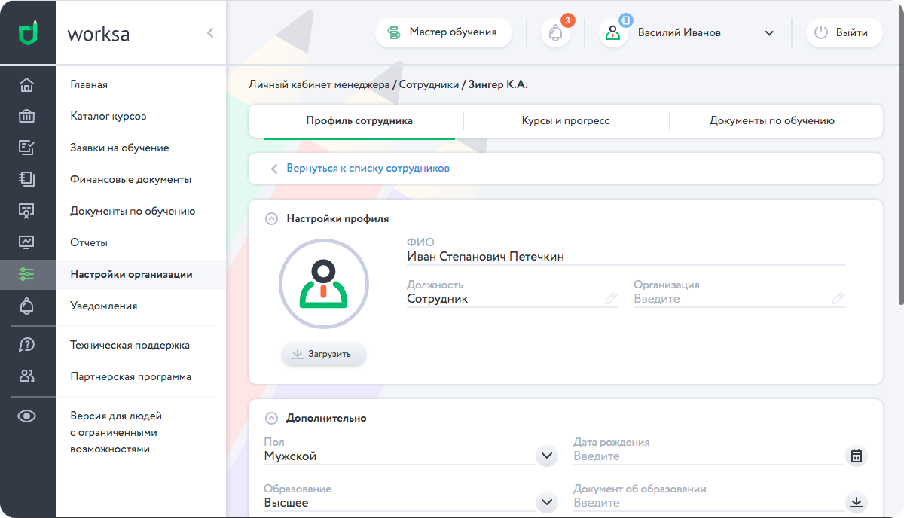This screenshot has height=518, width=904.
Task: Open the Образование dropdown
Action: (546, 502)
